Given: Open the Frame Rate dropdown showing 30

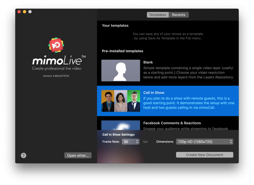Looking at the screenshot, I should pos(131,142).
